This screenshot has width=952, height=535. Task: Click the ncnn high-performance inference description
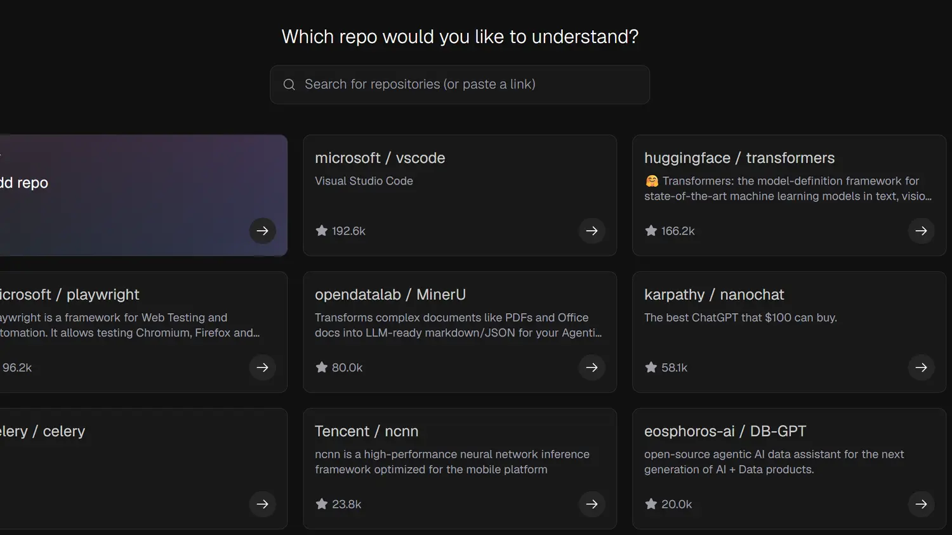coord(452,462)
